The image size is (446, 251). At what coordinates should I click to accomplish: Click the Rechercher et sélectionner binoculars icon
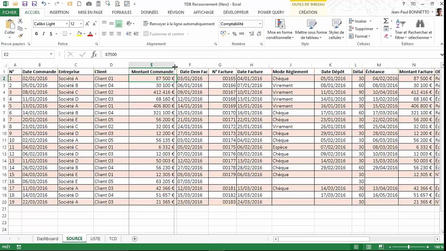coord(420,24)
